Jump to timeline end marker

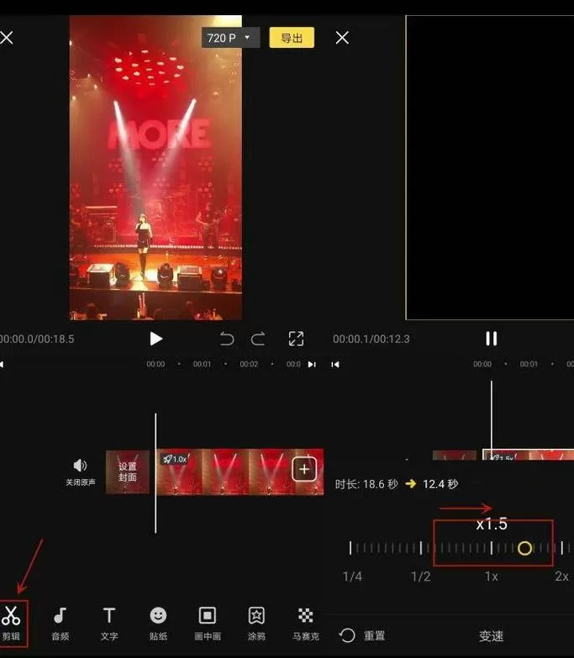(312, 364)
